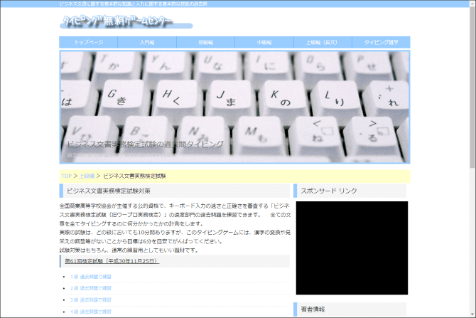
Task: Open the 2級 過去問題で練習 link
Action: pos(91,288)
